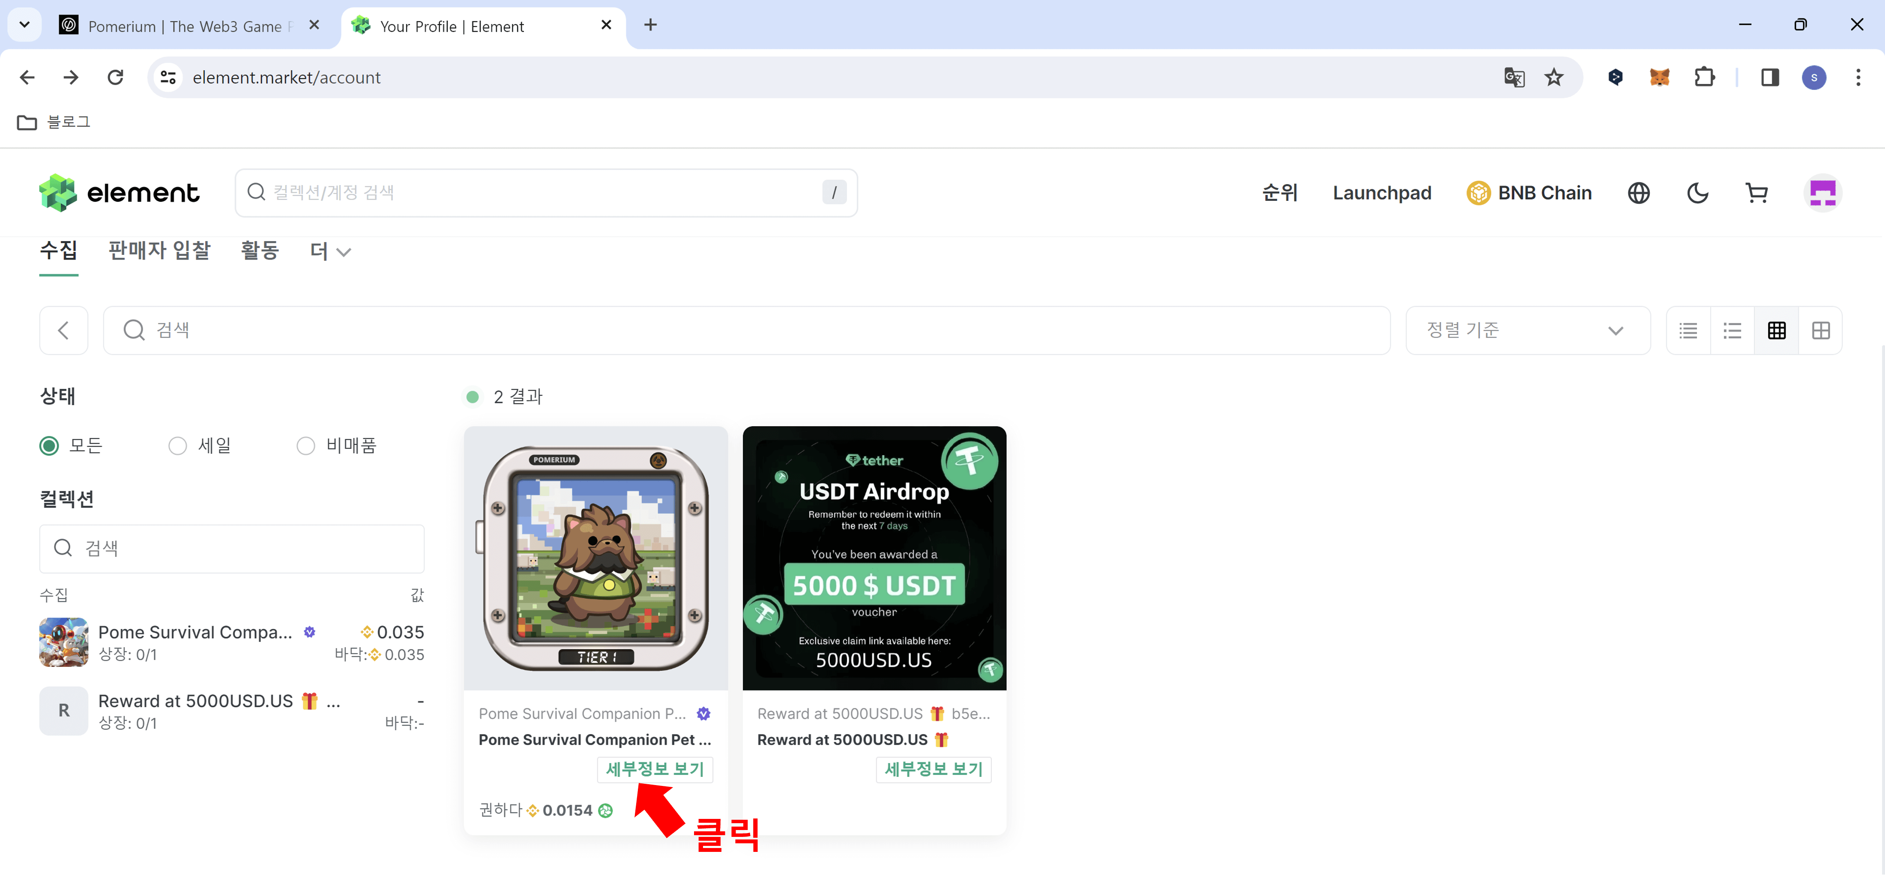
Task: Enable dark mode via the moon icon
Action: [1698, 192]
